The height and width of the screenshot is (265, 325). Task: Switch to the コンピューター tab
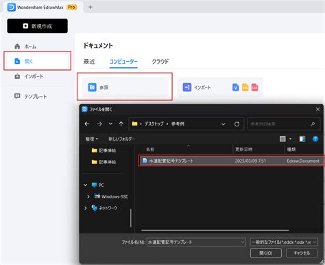click(x=123, y=61)
